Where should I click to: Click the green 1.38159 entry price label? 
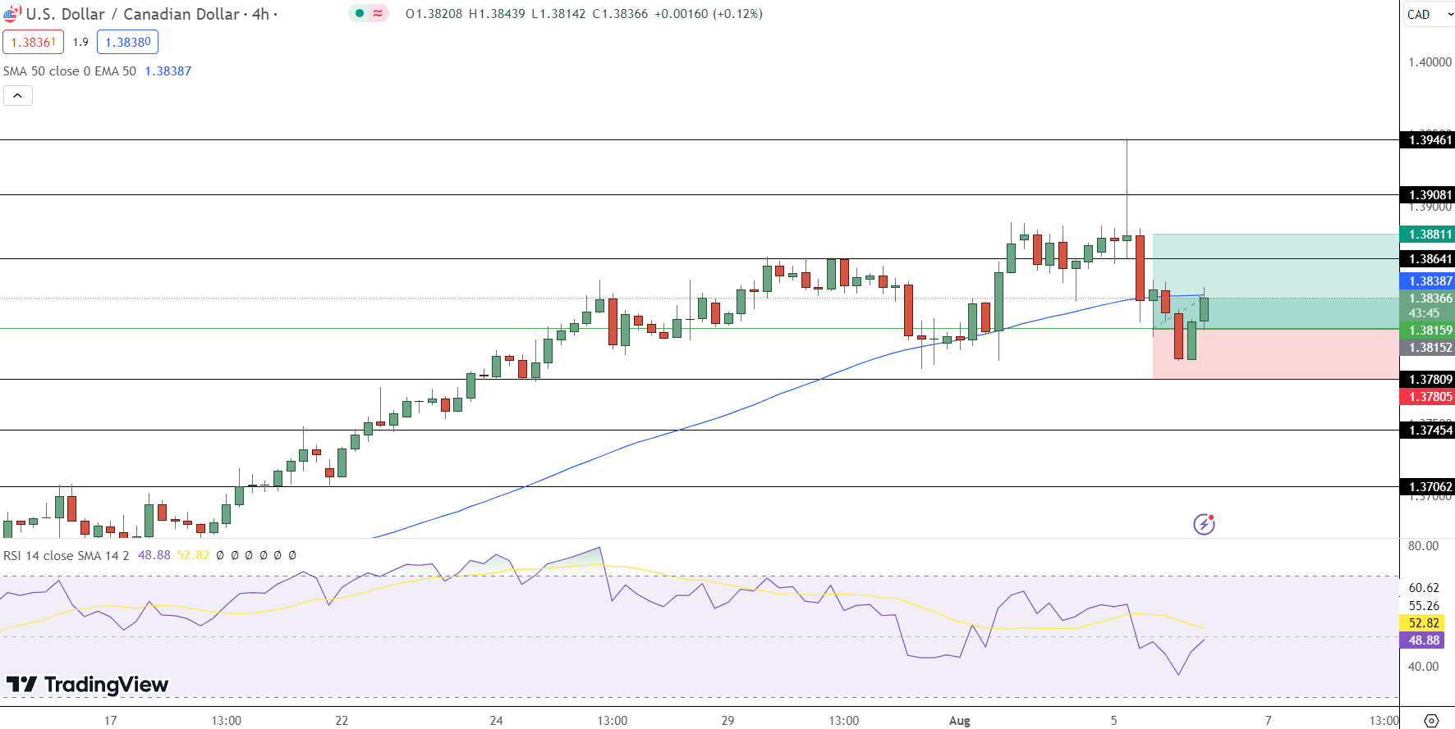pos(1427,330)
